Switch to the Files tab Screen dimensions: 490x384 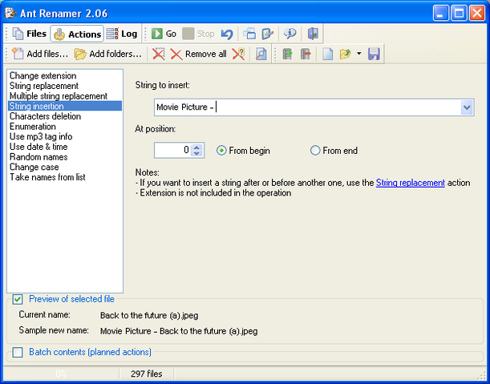click(29, 34)
